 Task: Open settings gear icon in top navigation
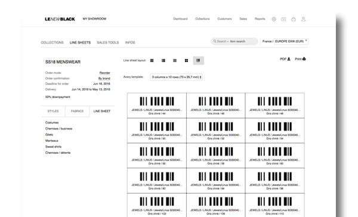pyautogui.click(x=274, y=19)
